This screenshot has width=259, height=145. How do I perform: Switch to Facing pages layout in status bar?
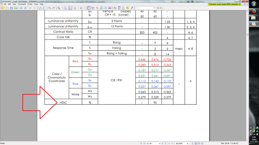202,143
